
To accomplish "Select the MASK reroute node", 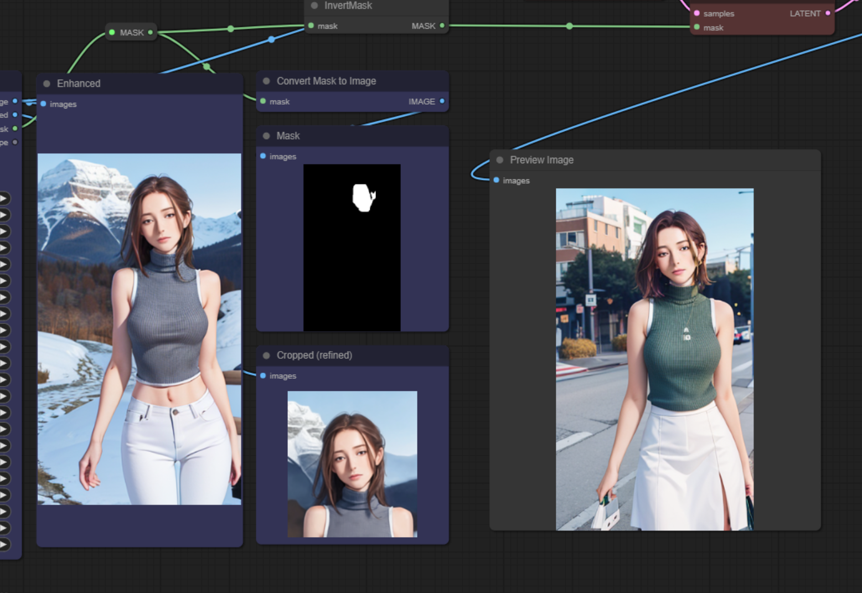I will click(x=132, y=33).
